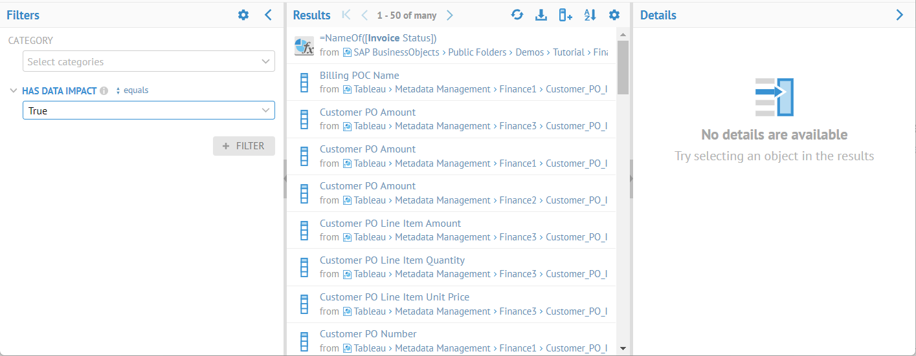Expand the Details panel with the right chevron
This screenshot has height=356, width=916.
click(900, 15)
